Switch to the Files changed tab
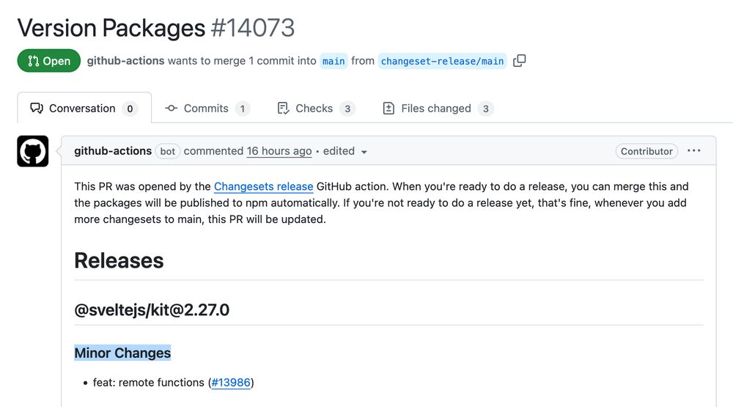The image size is (733, 407). point(438,108)
